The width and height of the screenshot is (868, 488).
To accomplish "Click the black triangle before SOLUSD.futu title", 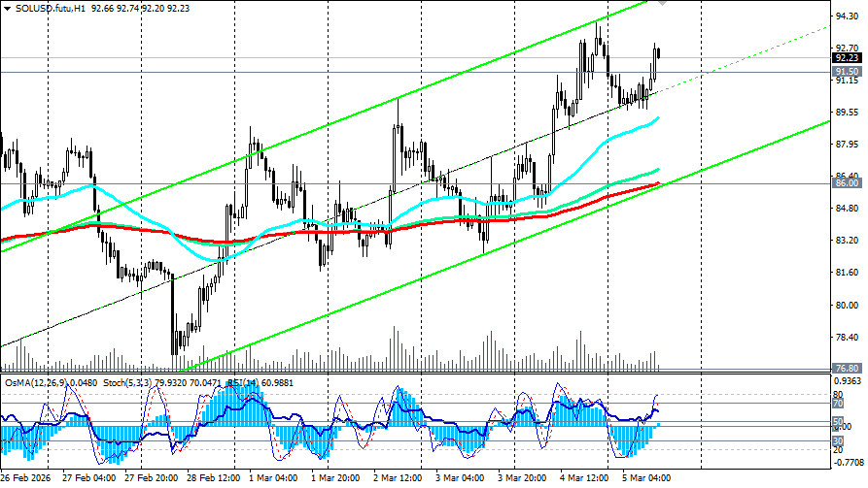I will 7,9.
